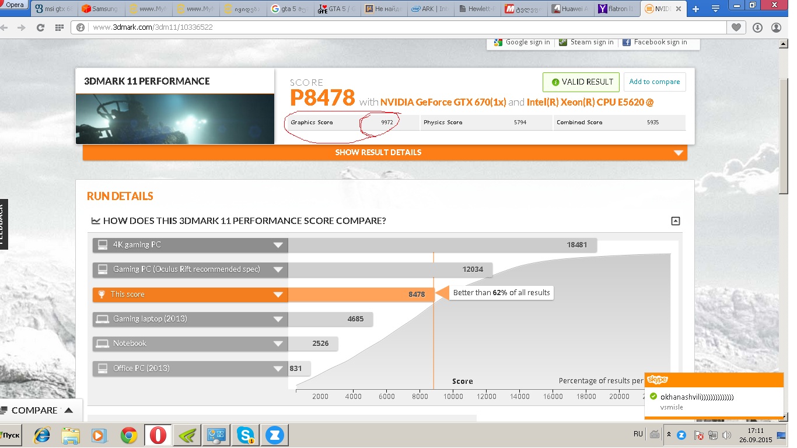Open the on-screen keyboard tray icon

[x=655, y=435]
